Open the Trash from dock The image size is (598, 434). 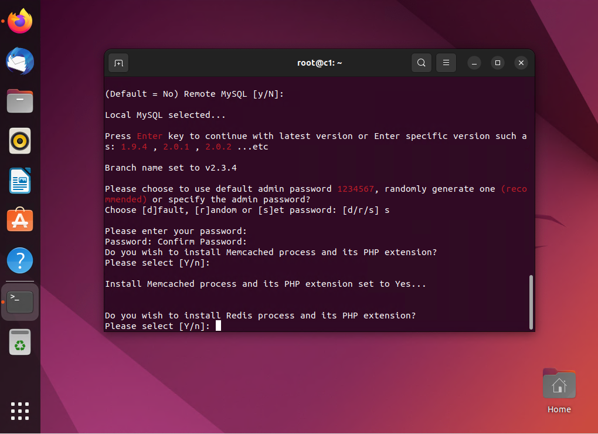click(x=20, y=342)
